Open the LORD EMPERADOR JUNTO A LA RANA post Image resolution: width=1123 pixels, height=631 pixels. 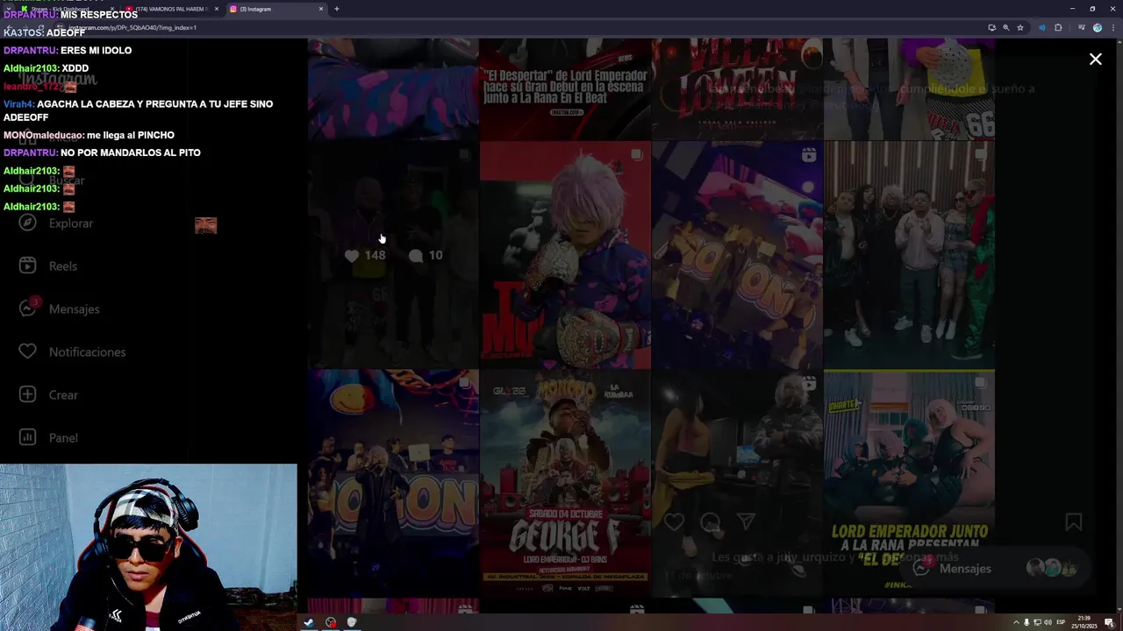(909, 483)
